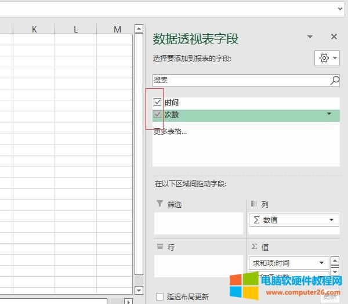The height and width of the screenshot is (304, 348).
Task: Enable the 延迟布局更新 checkbox
Action: pyautogui.click(x=160, y=296)
